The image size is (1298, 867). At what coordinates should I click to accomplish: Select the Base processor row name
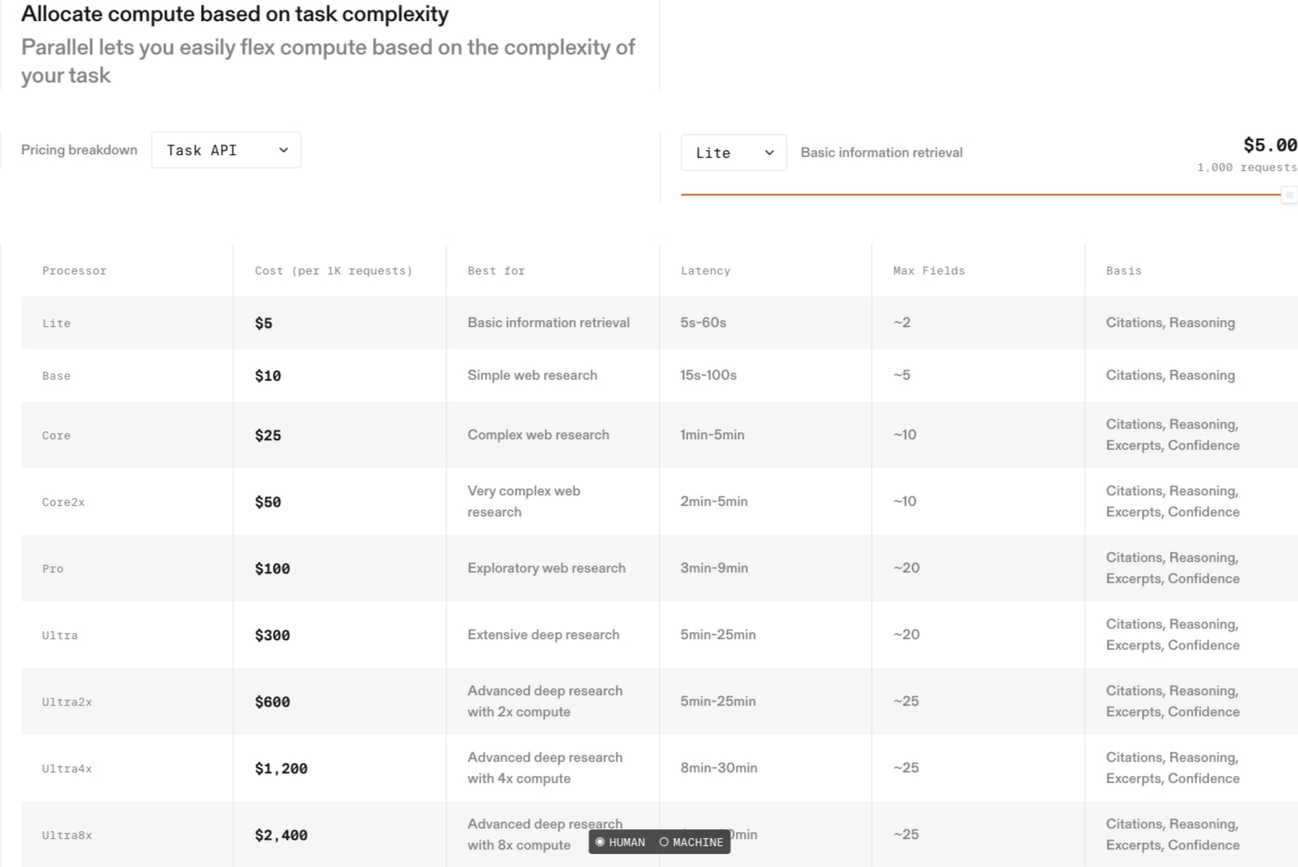coord(56,376)
